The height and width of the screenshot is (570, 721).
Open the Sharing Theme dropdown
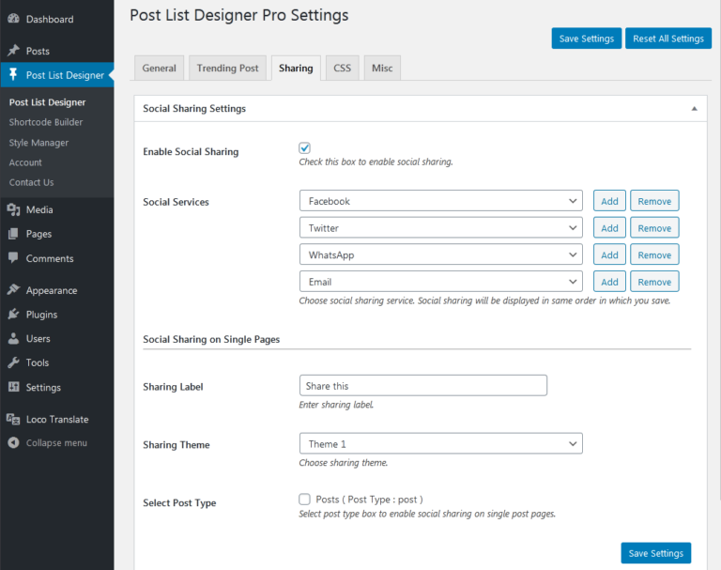pyautogui.click(x=441, y=444)
